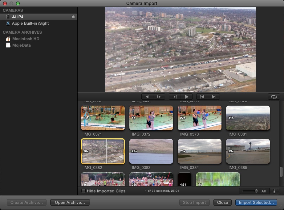Select the 25s clip thumbnail
Screen dimensions: 284x210
point(151,179)
